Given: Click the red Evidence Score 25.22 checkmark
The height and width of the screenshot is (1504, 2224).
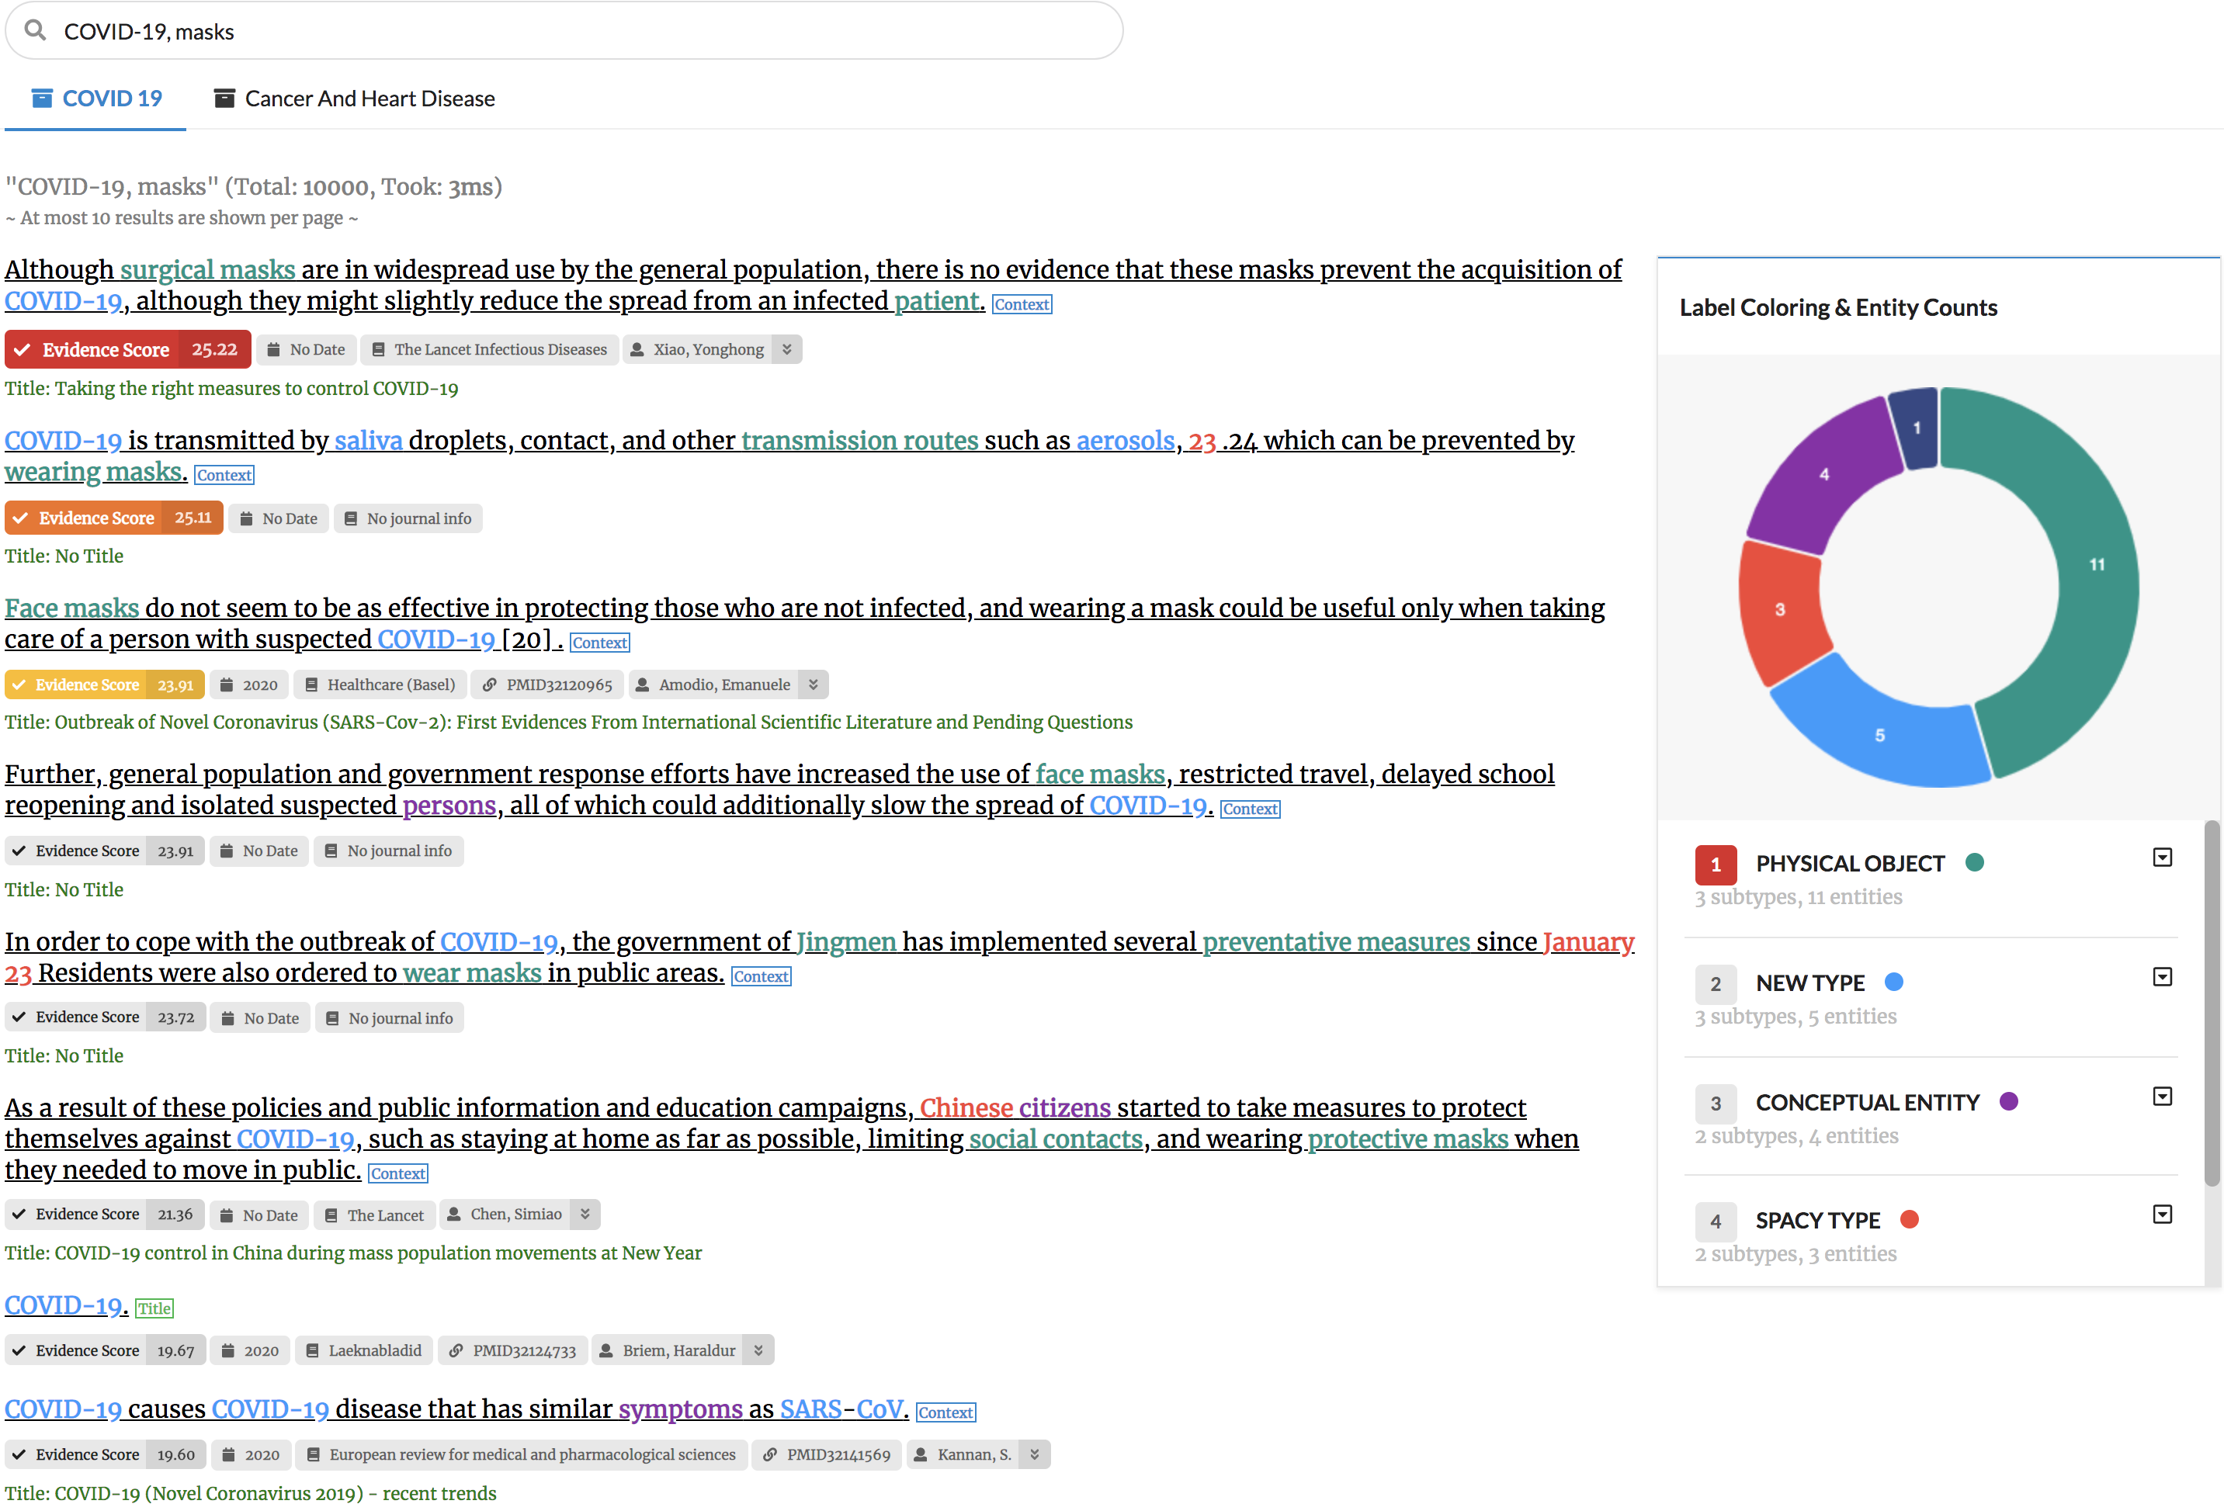Looking at the screenshot, I should [x=22, y=350].
